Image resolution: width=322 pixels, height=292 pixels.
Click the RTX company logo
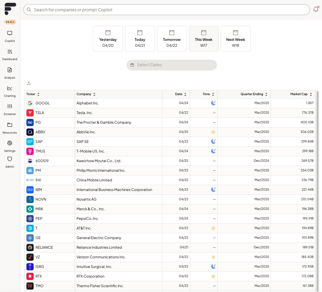tap(30, 277)
